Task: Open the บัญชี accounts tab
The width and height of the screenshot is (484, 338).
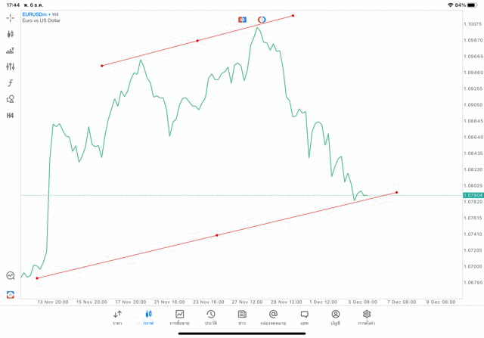Action: click(335, 317)
